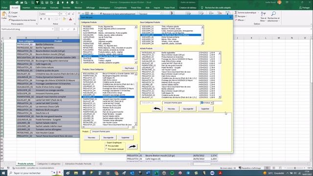
Task: Open the Création de tableau tab
Action: (188, 8)
